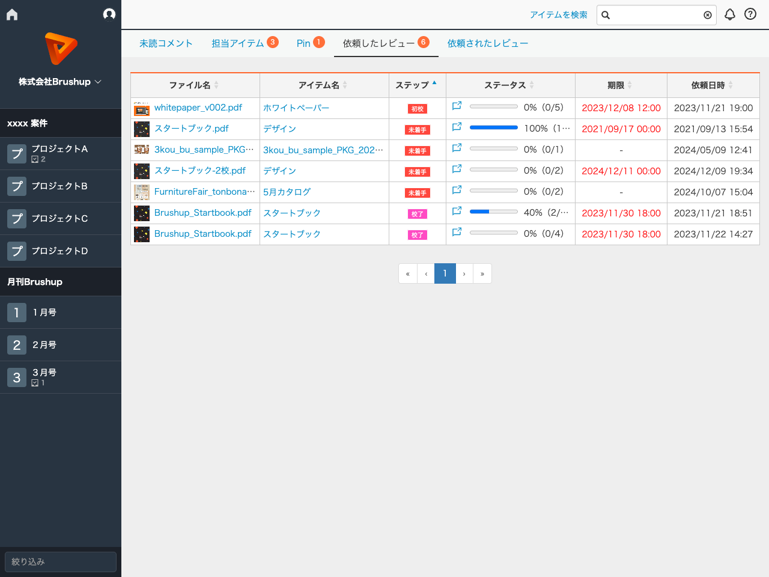This screenshot has height=577, width=769.
Task: Switch to the 依頼されたレビュー tab
Action: pyautogui.click(x=487, y=43)
